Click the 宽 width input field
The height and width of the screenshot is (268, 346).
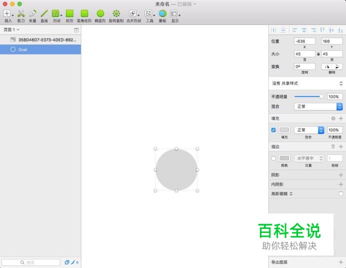coord(304,54)
